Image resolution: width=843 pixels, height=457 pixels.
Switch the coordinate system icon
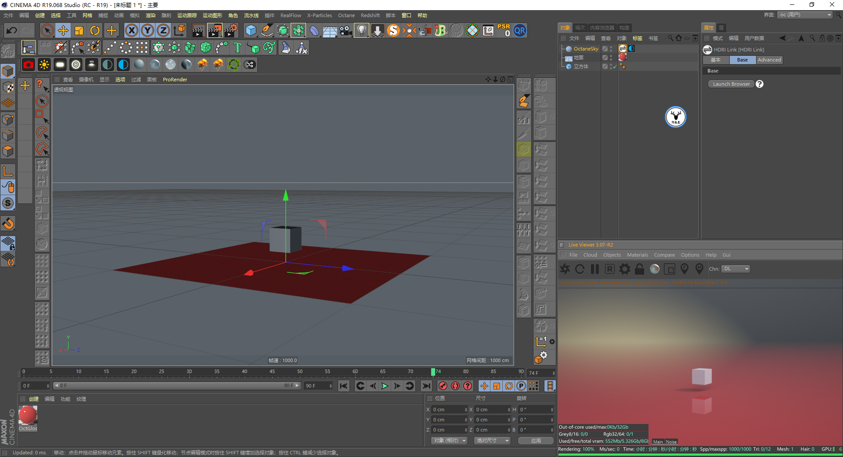click(180, 30)
